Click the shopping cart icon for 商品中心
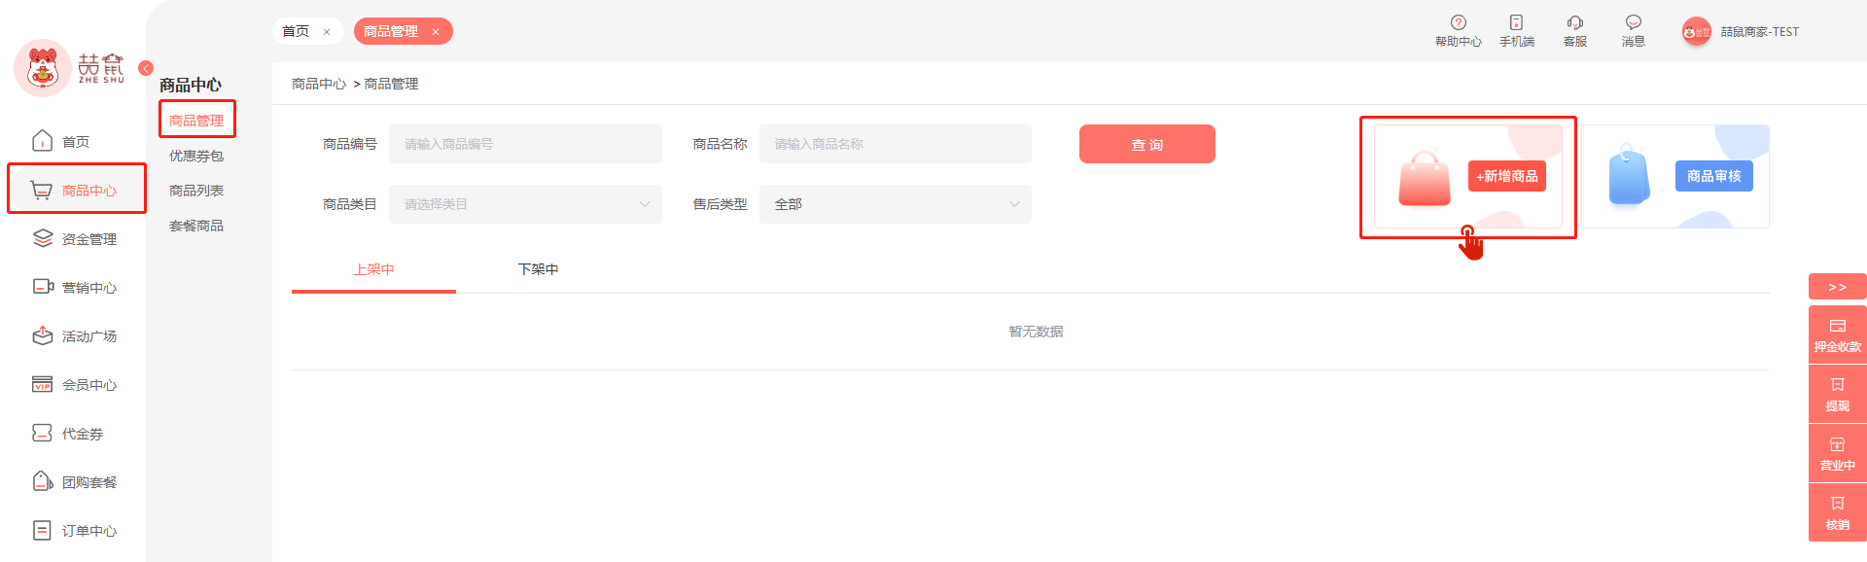Viewport: 1867px width, 562px height. (42, 190)
